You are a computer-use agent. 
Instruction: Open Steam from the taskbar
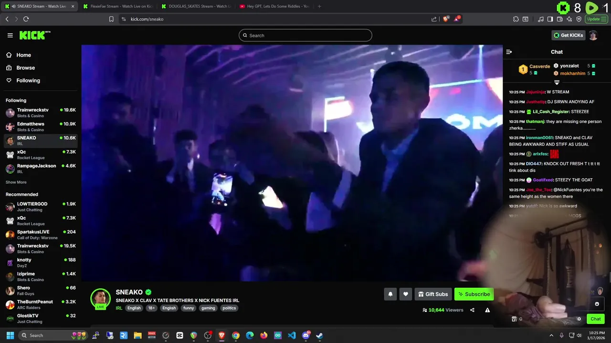point(319,335)
